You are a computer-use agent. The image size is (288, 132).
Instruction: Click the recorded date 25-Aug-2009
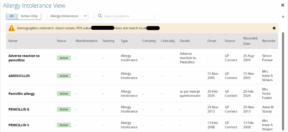coord(249,58)
